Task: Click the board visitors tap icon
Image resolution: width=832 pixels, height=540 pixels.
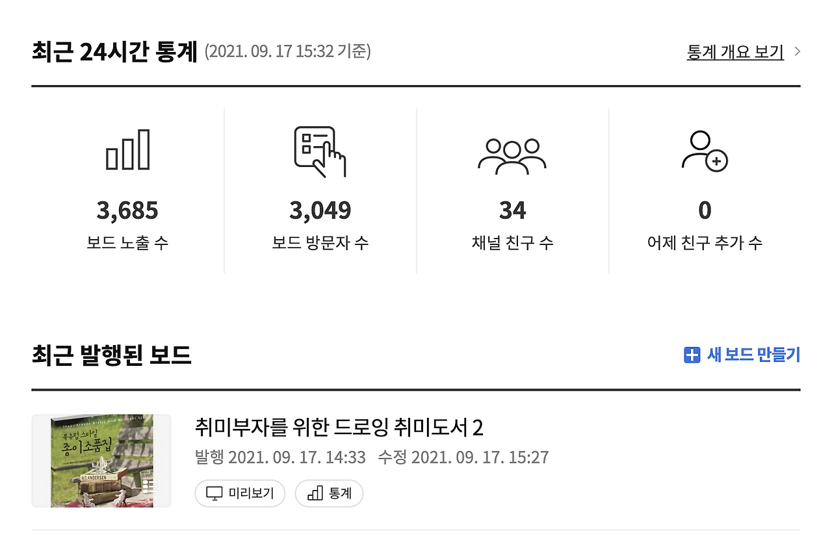Action: (x=320, y=151)
